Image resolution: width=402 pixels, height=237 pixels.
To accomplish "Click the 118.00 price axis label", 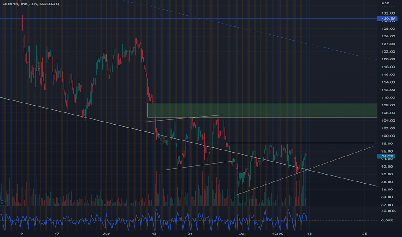I will point(388,67).
